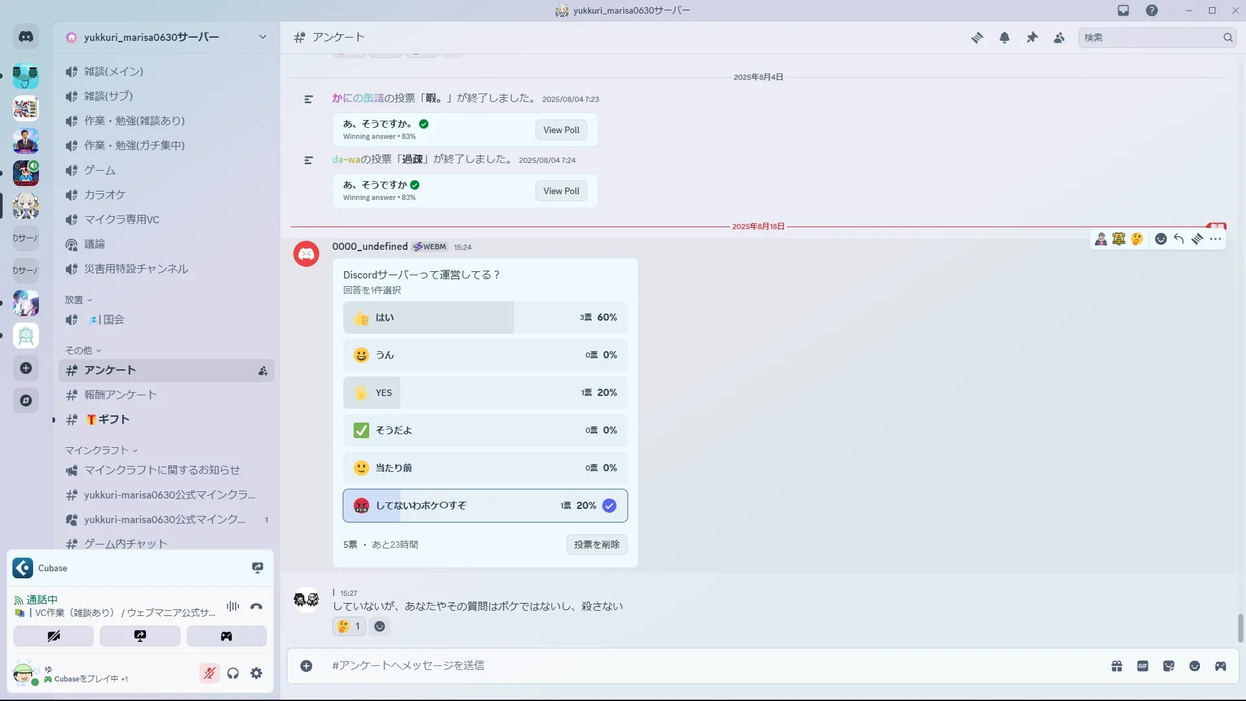Open the GIF picker

tap(1143, 666)
